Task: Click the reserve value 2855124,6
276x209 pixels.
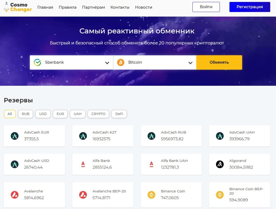Action: click(x=102, y=167)
